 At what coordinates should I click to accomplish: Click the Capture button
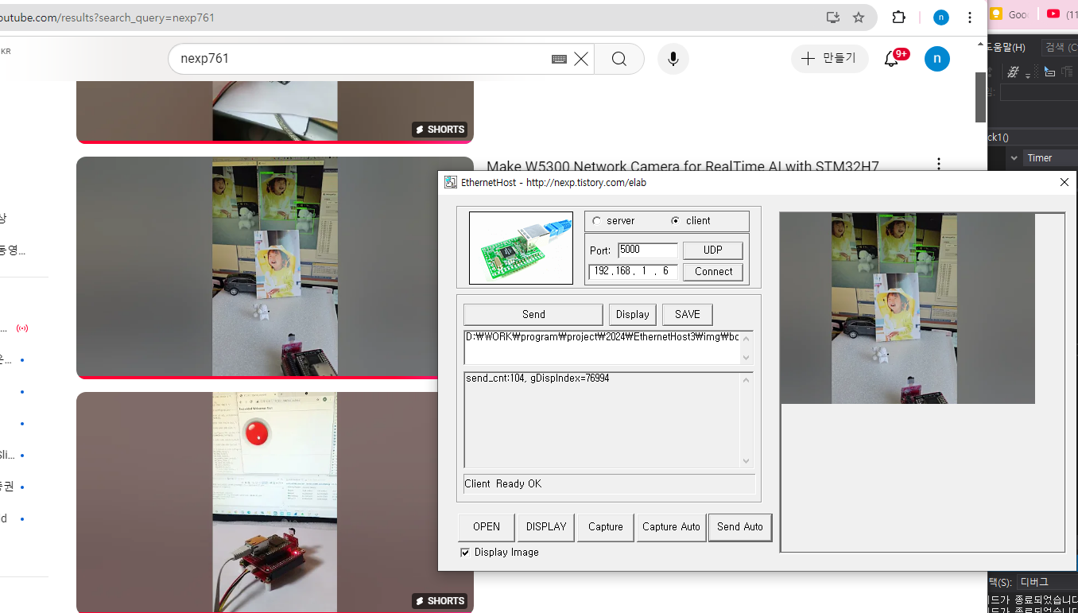pyautogui.click(x=606, y=527)
